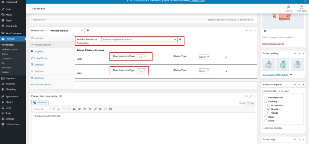Check the Uncategorized category checkbox
Screen dimensions: 309x144
pyautogui.click(x=266, y=98)
